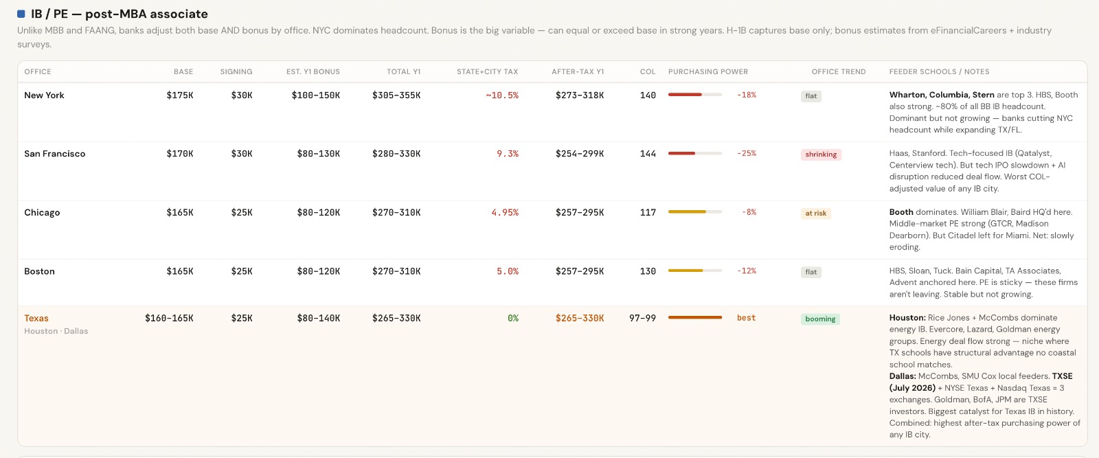The height and width of the screenshot is (458, 1099).
Task: Click Texas's $265-330K after-tax value
Action: tap(580, 319)
